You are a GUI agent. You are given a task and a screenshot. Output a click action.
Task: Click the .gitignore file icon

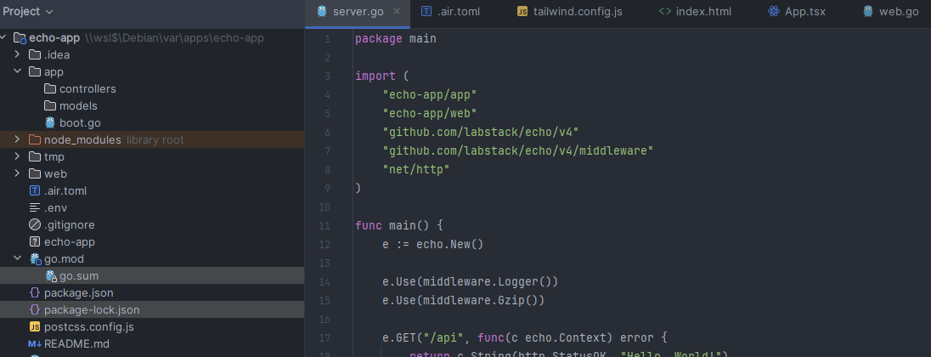click(x=35, y=225)
